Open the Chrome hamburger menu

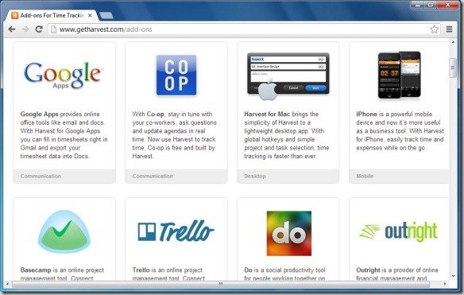[449, 29]
